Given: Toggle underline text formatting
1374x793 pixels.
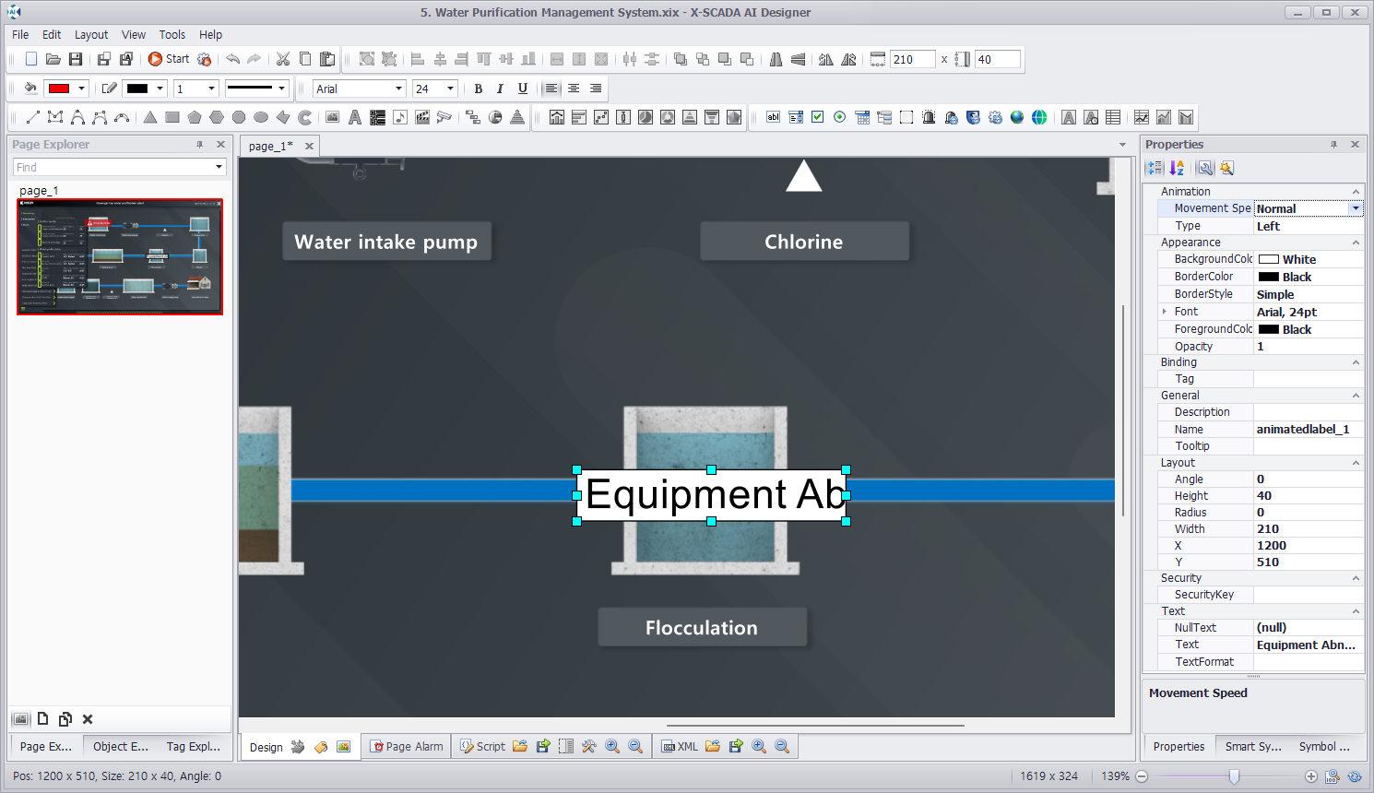Looking at the screenshot, I should click(x=523, y=89).
